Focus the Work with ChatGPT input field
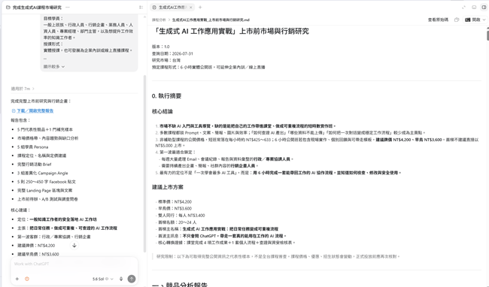Viewport: 489px width, 287px height. click(x=74, y=264)
